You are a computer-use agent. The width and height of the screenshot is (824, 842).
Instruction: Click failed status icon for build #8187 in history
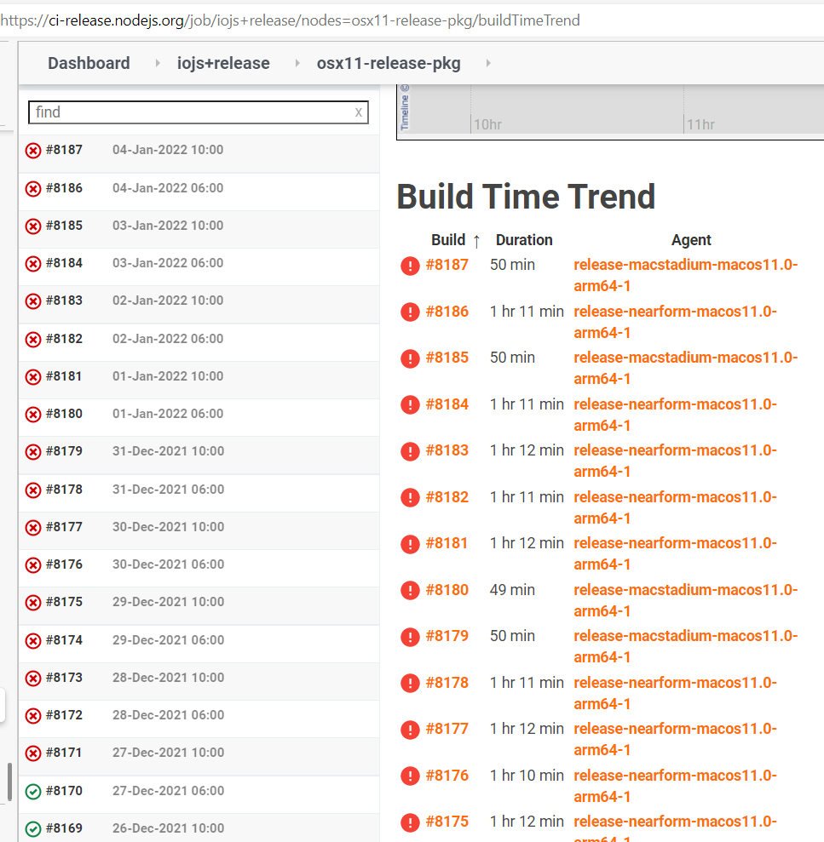pyautogui.click(x=33, y=151)
